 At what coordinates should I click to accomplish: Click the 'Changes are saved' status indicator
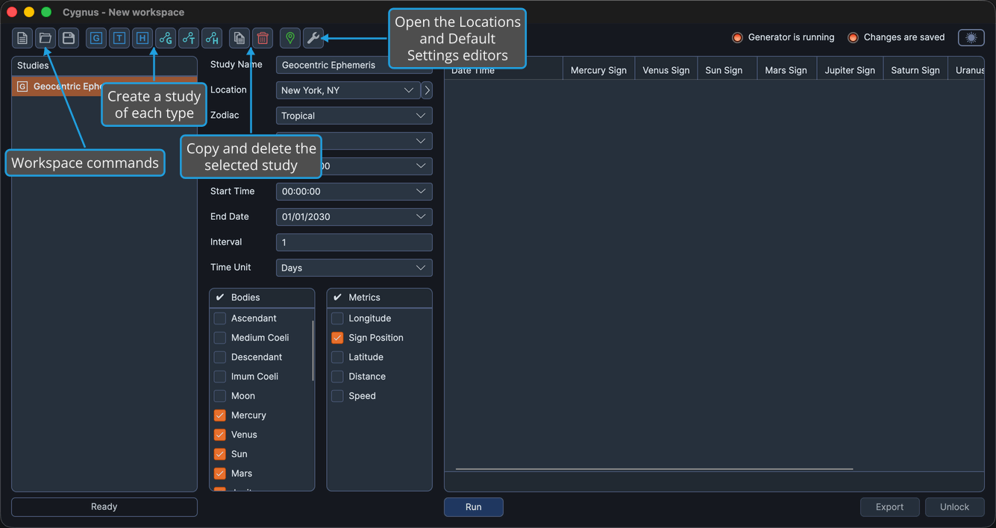(896, 37)
